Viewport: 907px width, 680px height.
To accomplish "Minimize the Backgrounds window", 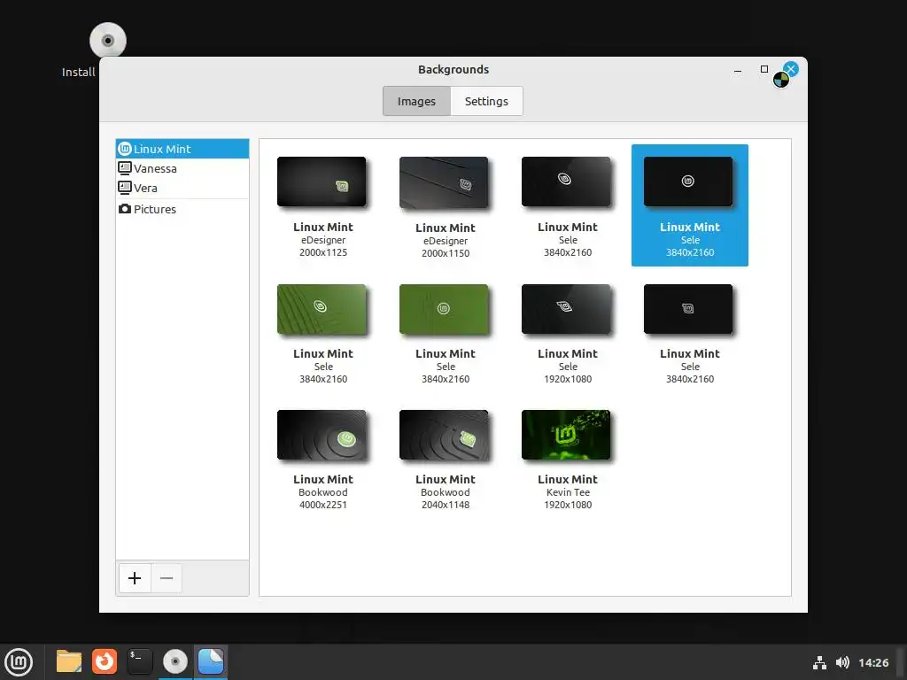I will (x=738, y=71).
